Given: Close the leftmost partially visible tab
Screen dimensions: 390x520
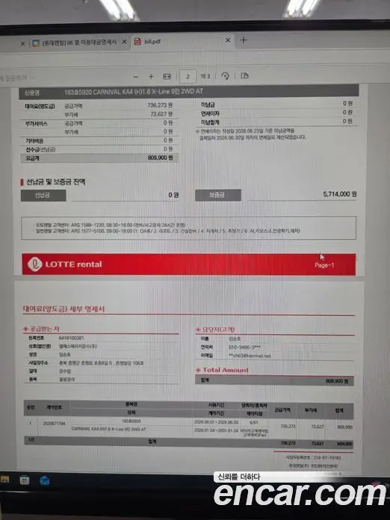Looking at the screenshot, I should (22, 43).
